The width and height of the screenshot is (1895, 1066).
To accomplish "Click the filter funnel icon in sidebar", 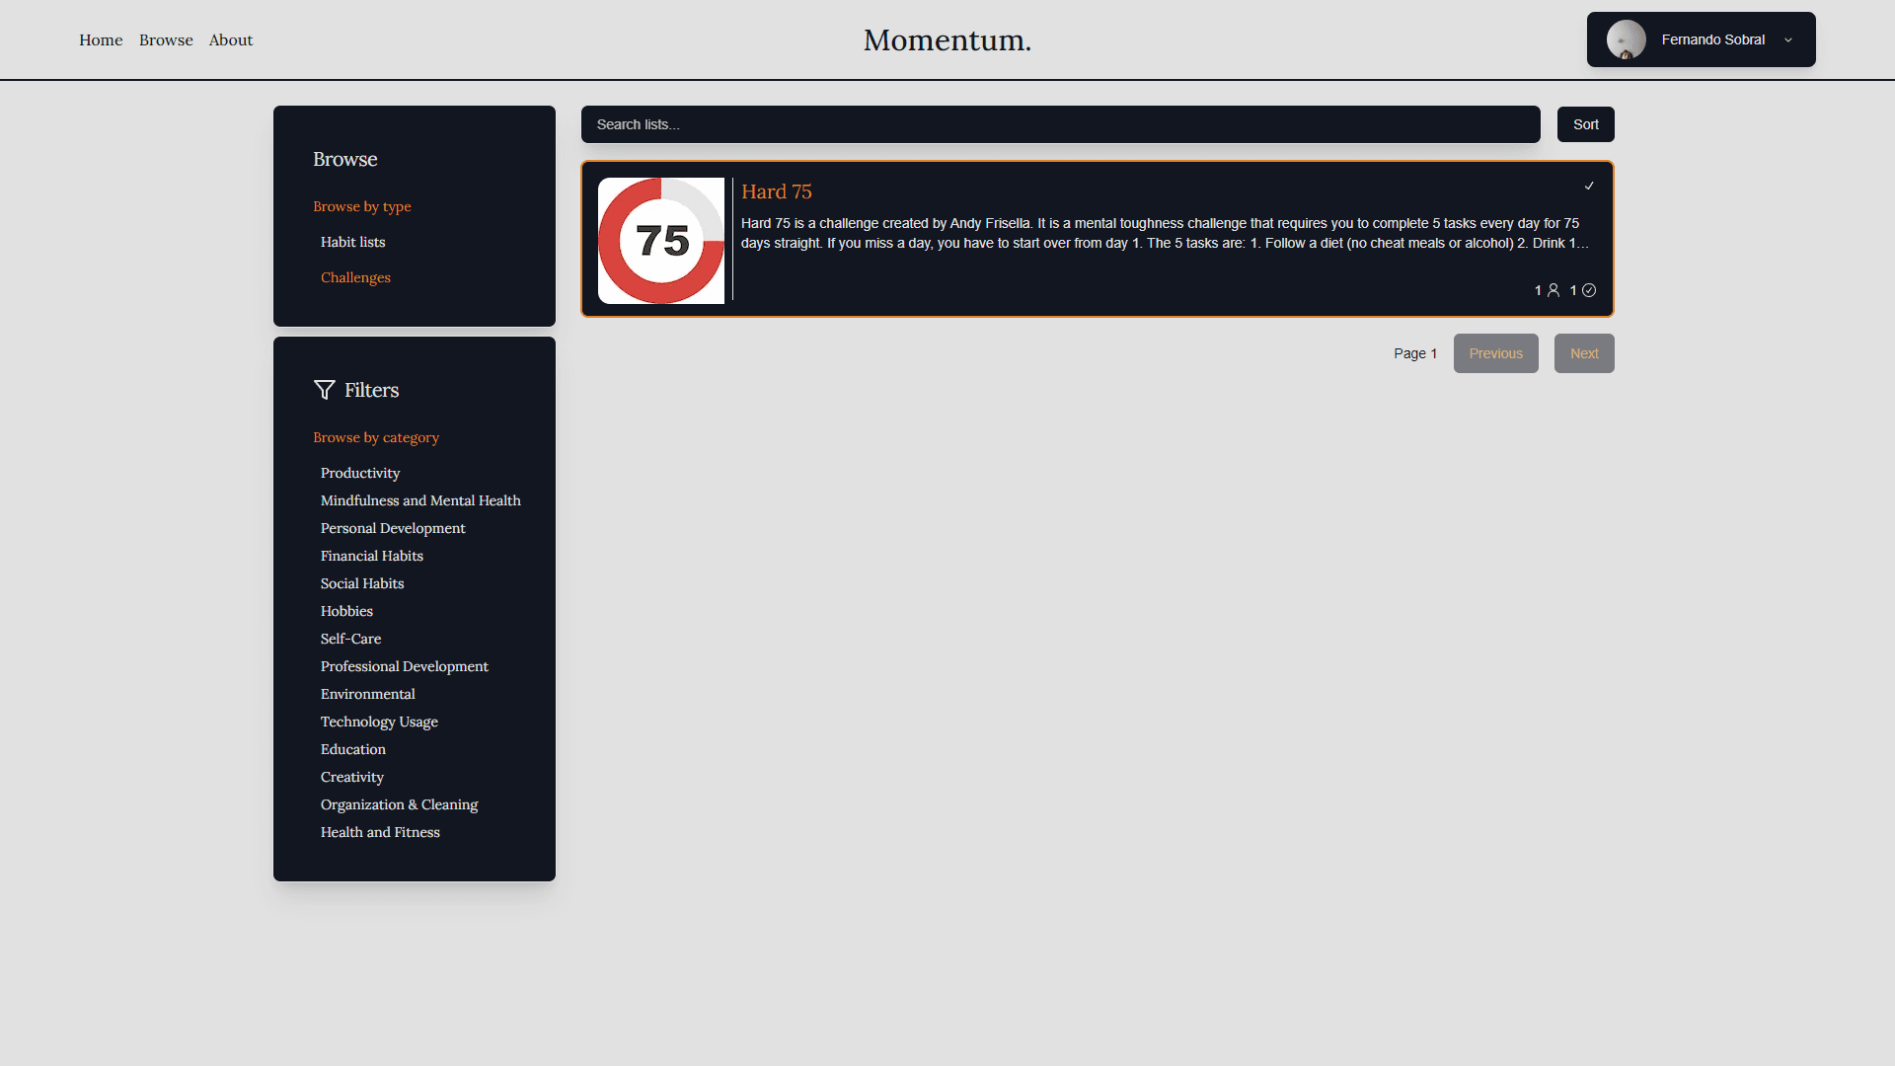I will point(324,389).
